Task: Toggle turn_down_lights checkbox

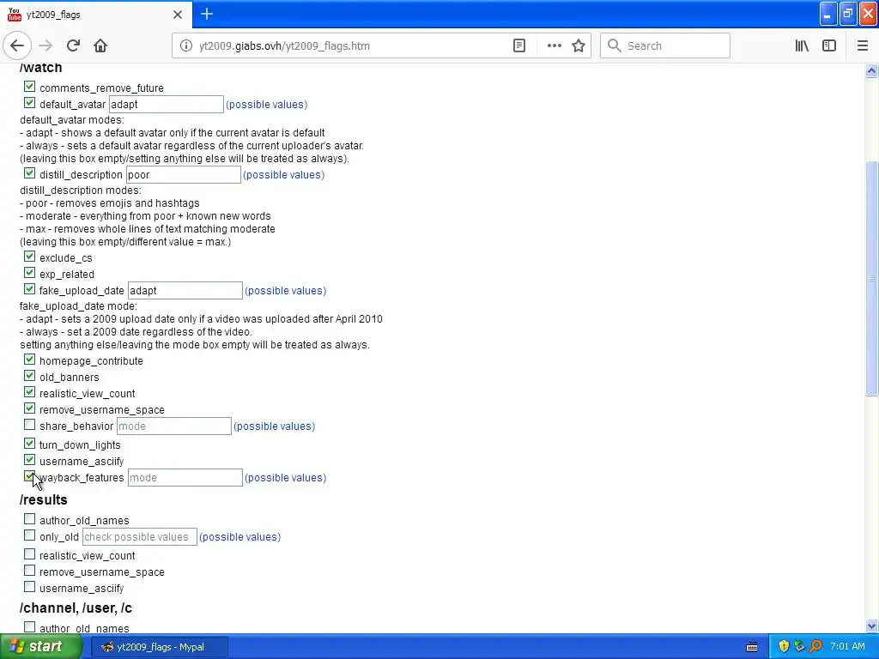Action: (30, 444)
